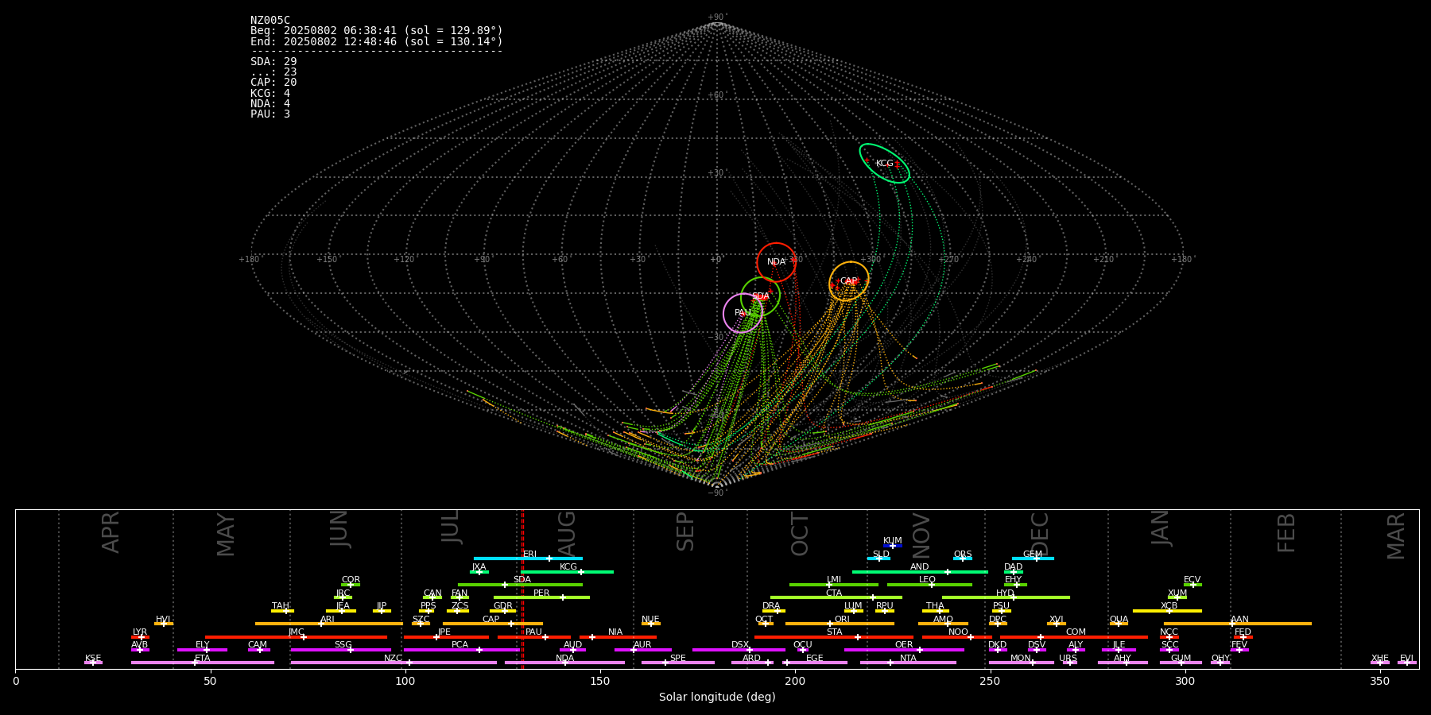This screenshot has width=1431, height=715.
Task: Click the 'NDA: 4' count in the legend
Action: coord(270,103)
